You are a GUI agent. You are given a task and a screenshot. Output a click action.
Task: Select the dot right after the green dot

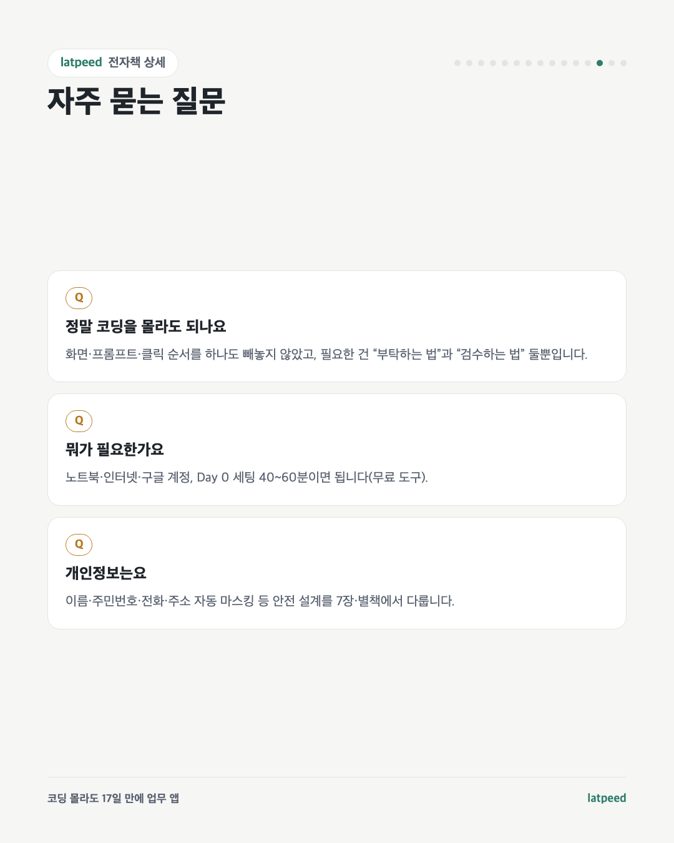[612, 63]
